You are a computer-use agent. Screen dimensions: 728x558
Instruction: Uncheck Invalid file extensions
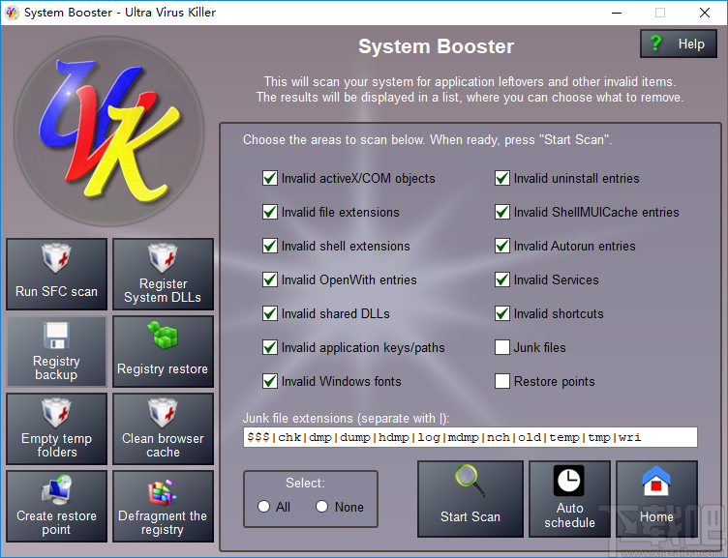270,212
